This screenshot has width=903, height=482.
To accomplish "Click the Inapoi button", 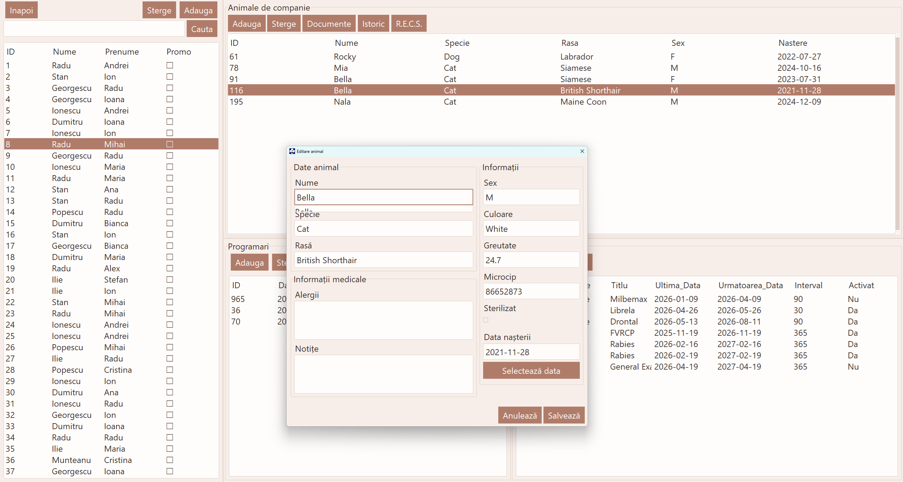I will tap(21, 10).
